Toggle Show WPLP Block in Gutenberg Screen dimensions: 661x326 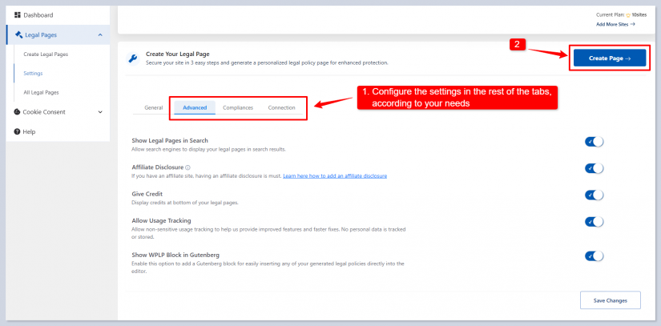coord(594,256)
